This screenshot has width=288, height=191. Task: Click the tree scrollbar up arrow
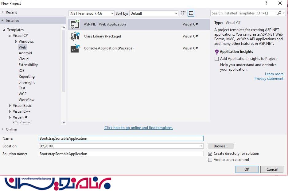[64, 27]
